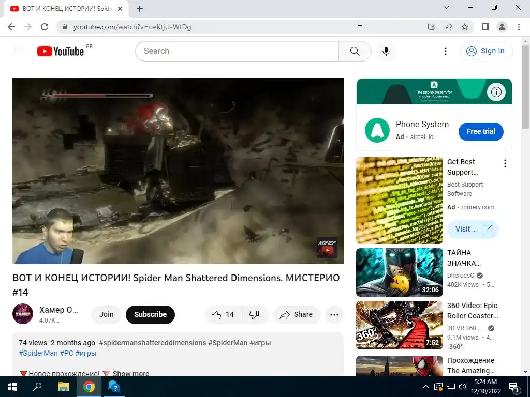Like the video with thumbs up

[223, 315]
